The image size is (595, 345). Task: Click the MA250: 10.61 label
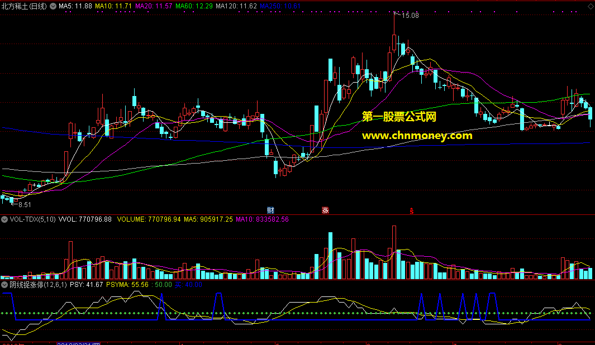tap(280, 6)
